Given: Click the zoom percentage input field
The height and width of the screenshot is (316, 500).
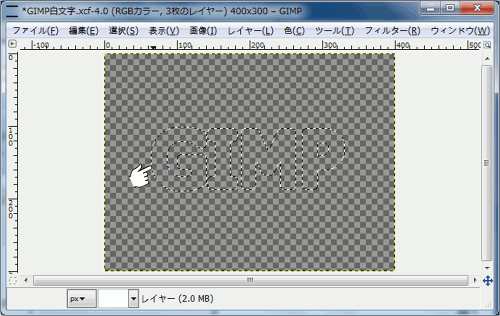Looking at the screenshot, I should 113,299.
